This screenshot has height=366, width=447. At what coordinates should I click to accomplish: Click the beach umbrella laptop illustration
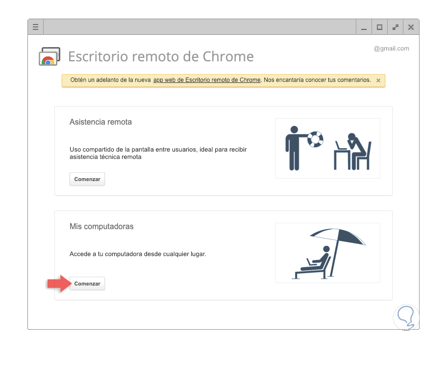[328, 253]
